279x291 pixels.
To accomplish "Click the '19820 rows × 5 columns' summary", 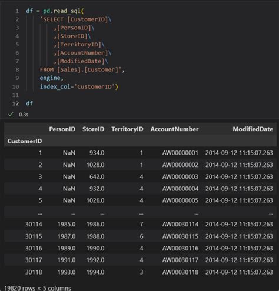I will click(x=38, y=288).
